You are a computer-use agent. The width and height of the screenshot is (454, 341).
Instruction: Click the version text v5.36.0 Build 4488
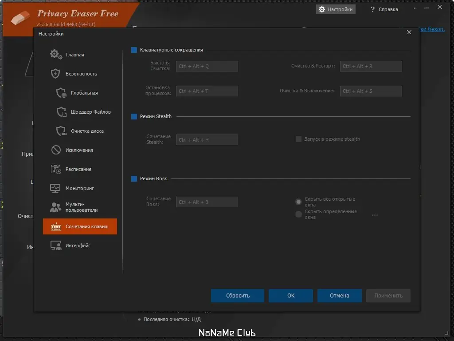[x=66, y=24]
